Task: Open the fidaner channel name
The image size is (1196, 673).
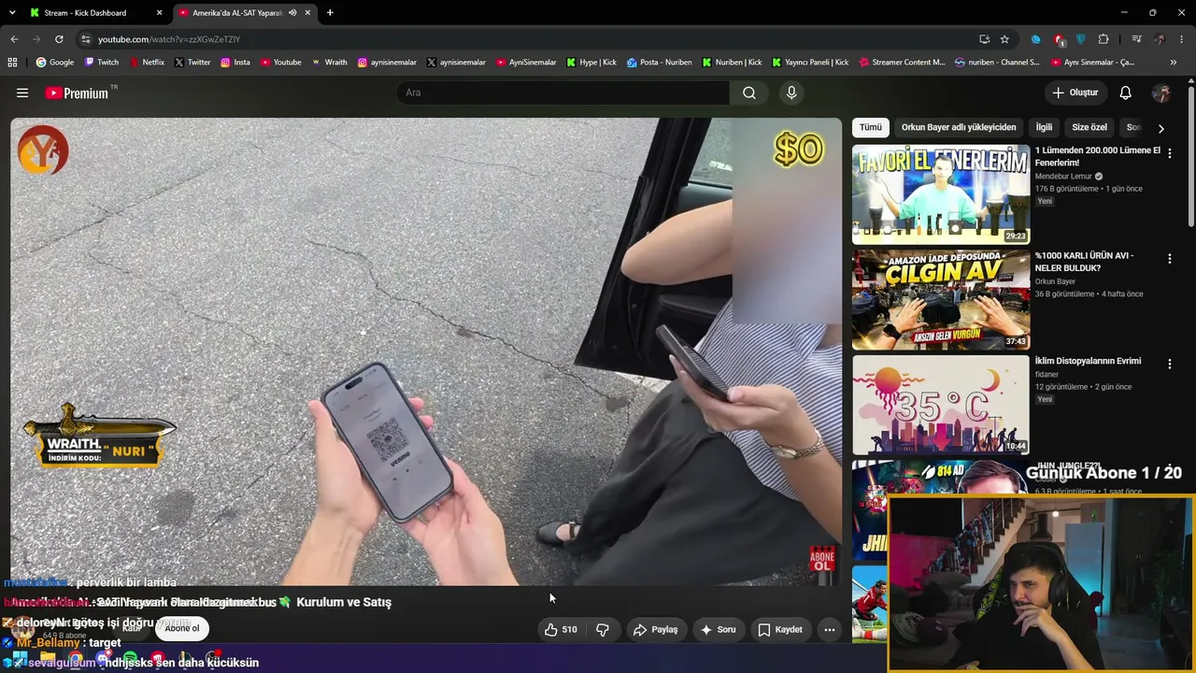Action: 1046,375
